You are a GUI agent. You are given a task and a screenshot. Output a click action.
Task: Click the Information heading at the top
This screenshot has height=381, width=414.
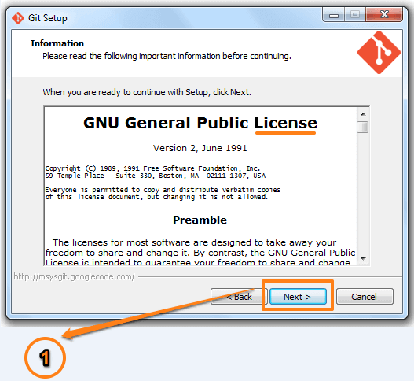click(57, 43)
